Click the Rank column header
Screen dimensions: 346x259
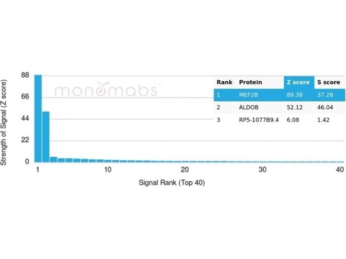224,82
